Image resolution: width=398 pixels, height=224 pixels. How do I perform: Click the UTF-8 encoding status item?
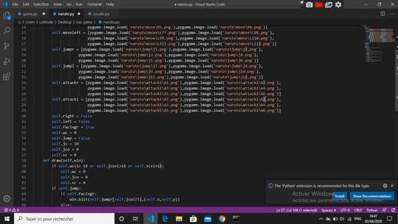(x=345, y=210)
